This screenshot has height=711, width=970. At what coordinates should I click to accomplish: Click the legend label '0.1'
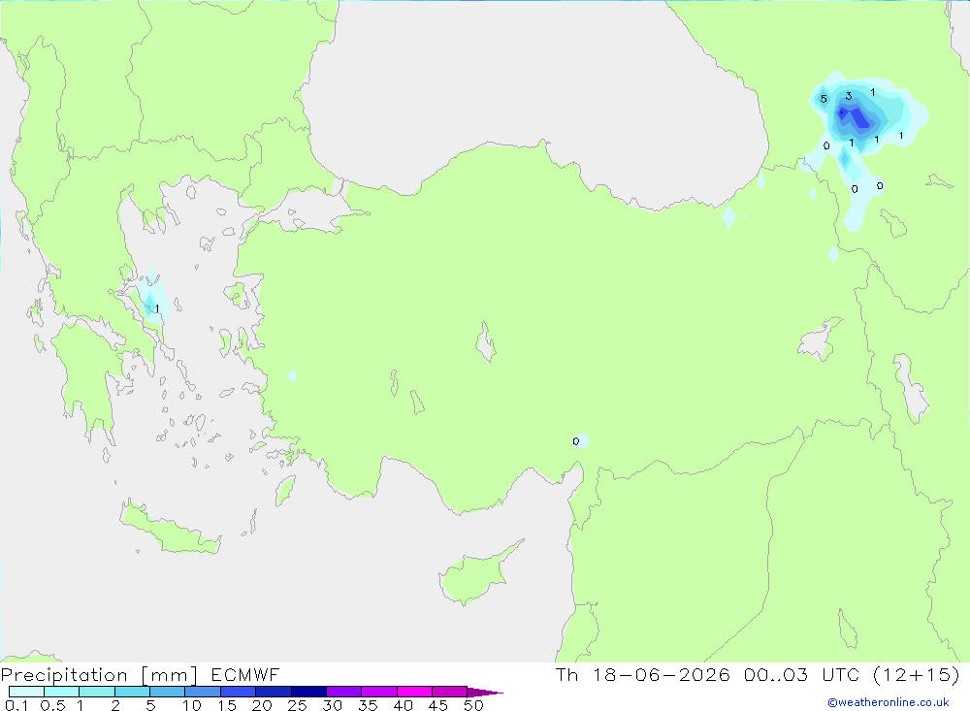click(16, 705)
